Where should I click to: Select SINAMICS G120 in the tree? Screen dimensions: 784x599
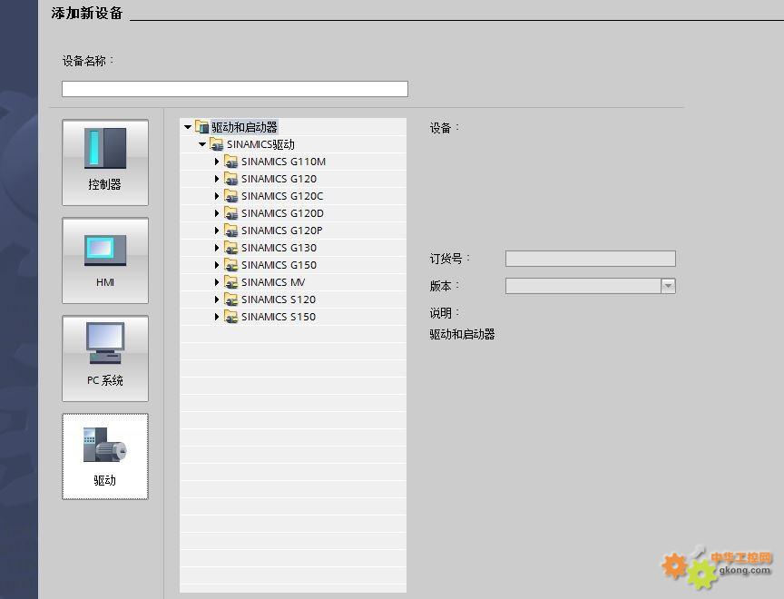coord(279,179)
